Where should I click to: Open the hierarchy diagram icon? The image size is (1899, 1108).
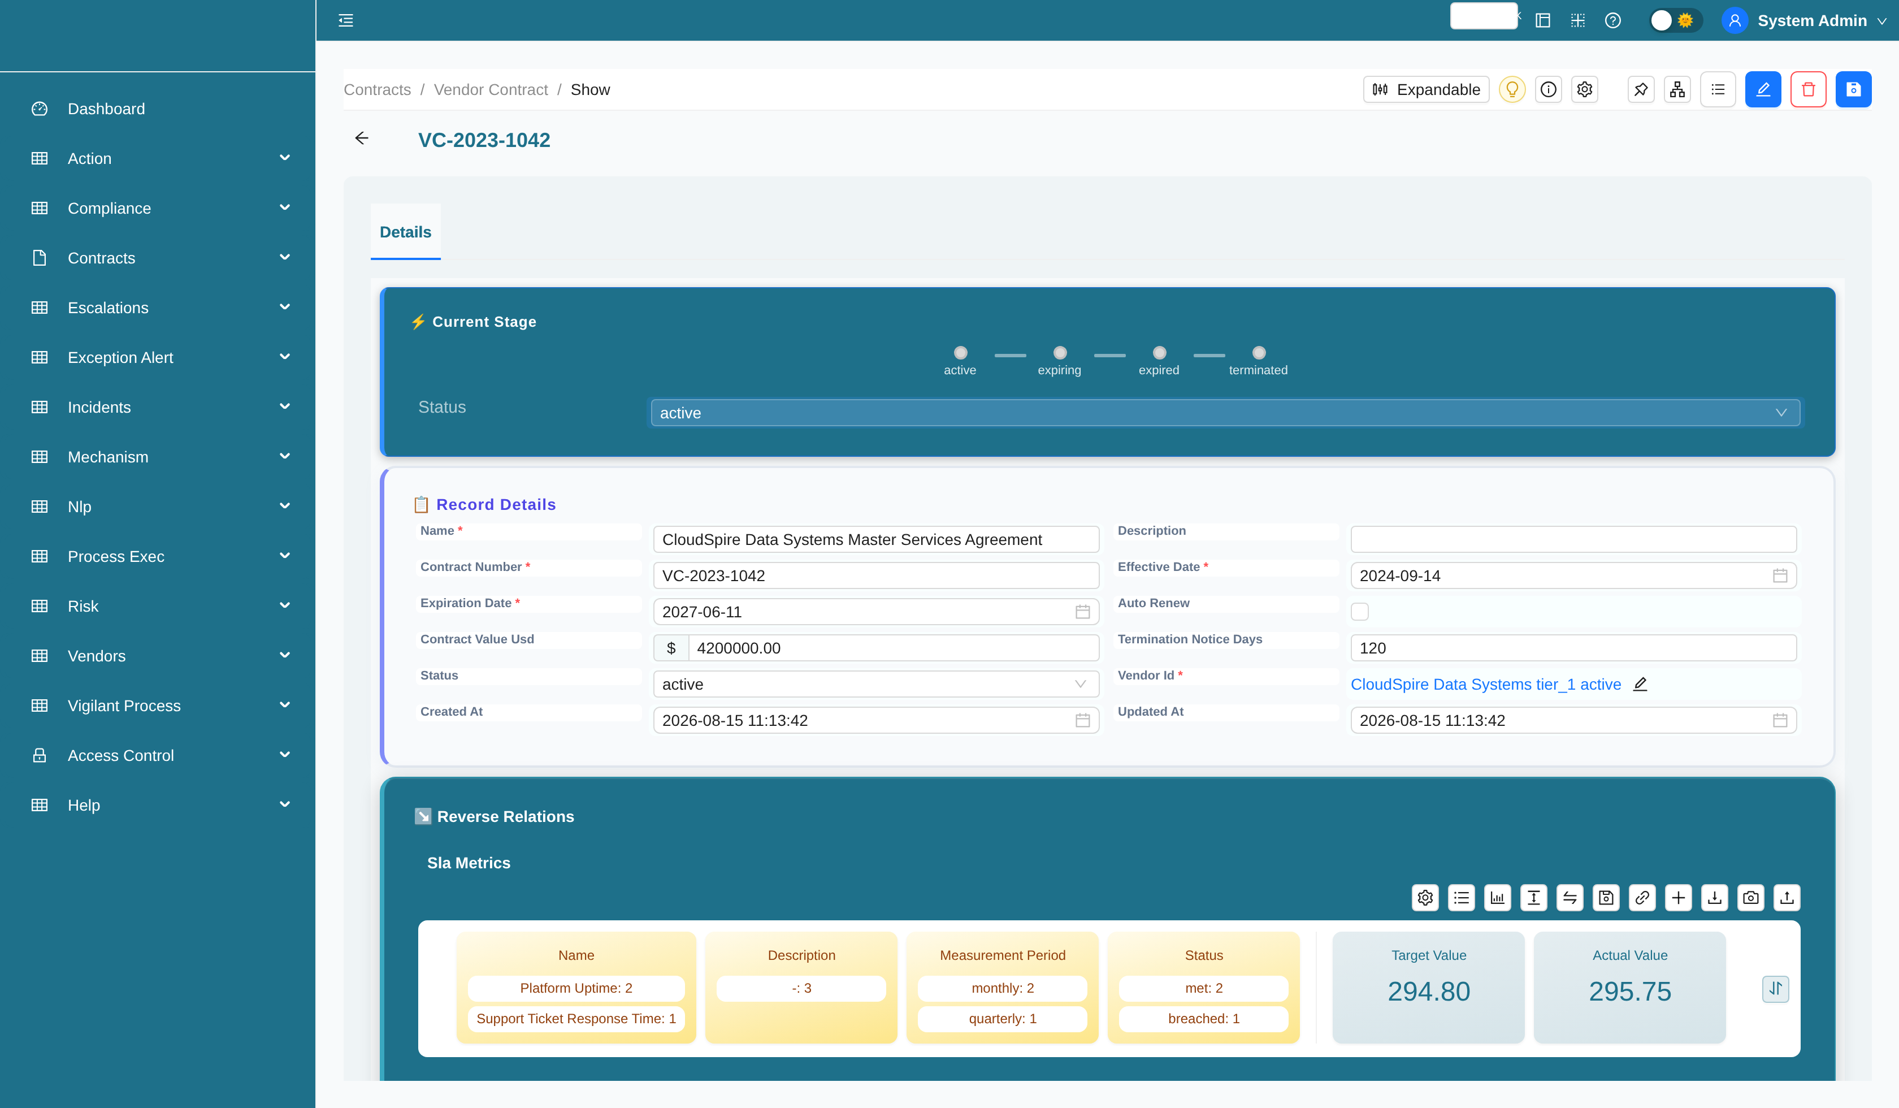click(x=1677, y=90)
